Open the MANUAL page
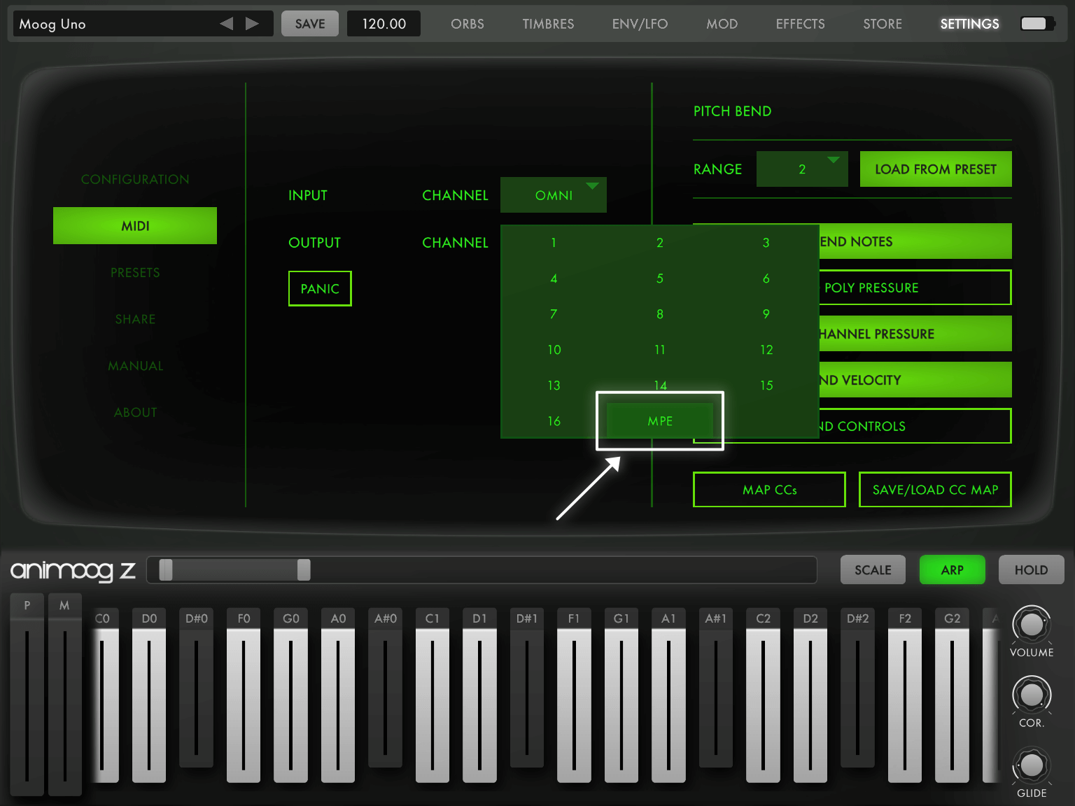Image resolution: width=1075 pixels, height=806 pixels. (135, 366)
